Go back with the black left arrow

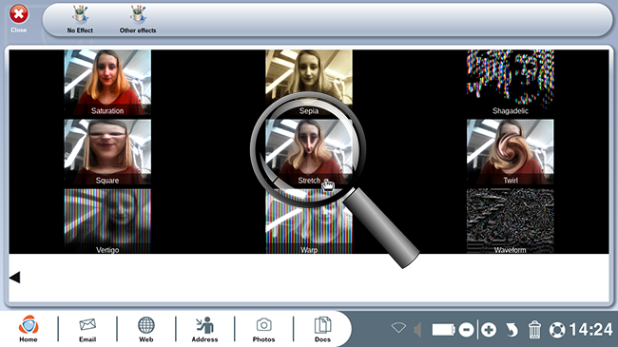pyautogui.click(x=14, y=278)
